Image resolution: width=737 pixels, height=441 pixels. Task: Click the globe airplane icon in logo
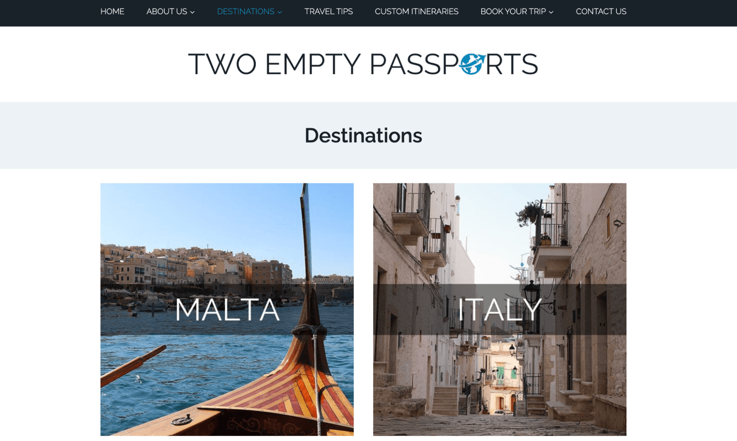472,64
